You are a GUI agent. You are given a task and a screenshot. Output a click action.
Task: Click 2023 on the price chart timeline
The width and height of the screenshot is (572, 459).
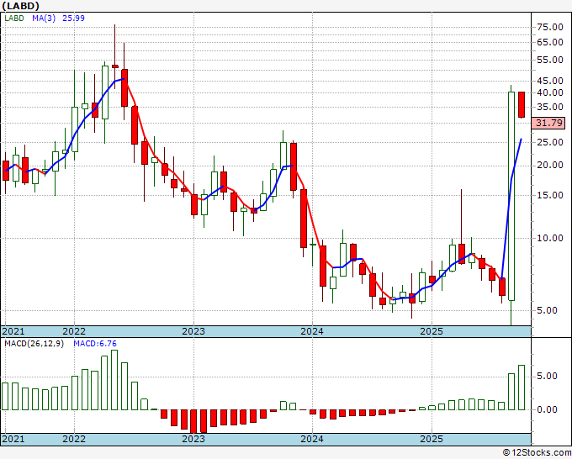[x=193, y=331]
